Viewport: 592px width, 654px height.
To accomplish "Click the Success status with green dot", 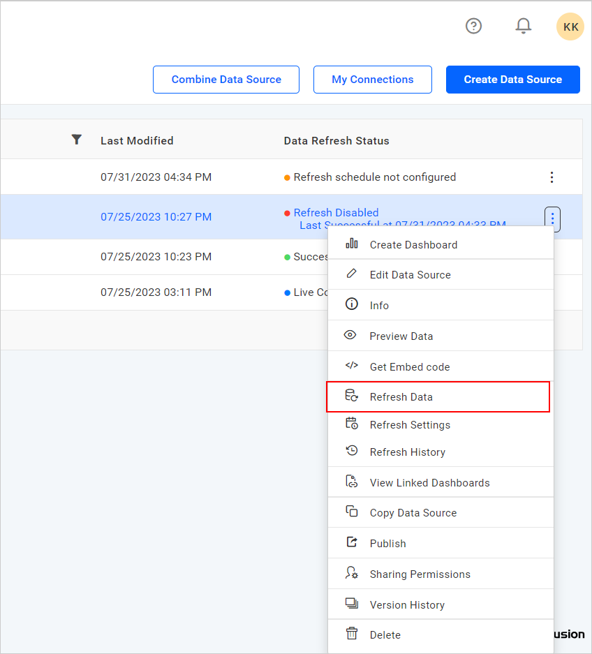I will tap(306, 257).
